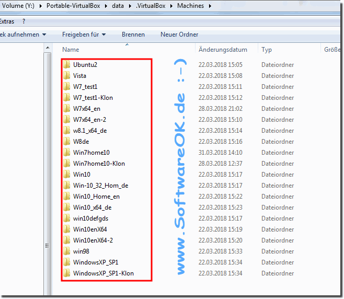The width and height of the screenshot is (344, 299).
Task: Click the date 22.03.2018 15:05
Action: [x=220, y=65]
